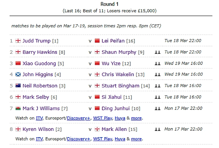Open Ding Junhui player link

115,108
